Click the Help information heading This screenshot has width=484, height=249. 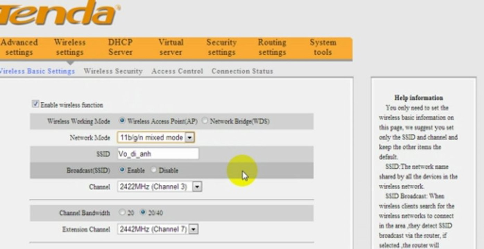pyautogui.click(x=418, y=98)
